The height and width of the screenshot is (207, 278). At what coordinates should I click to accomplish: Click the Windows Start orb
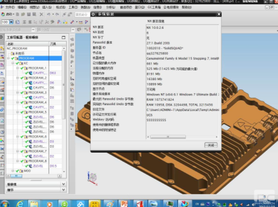[x=5, y=204]
